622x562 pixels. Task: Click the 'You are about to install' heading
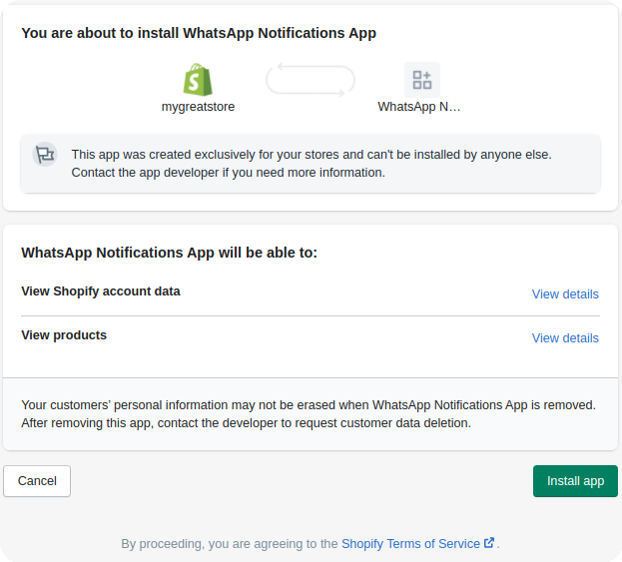click(199, 33)
